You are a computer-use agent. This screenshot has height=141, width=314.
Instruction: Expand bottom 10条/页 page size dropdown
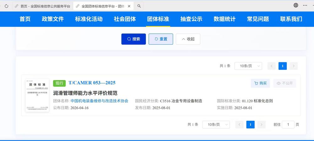point(216,124)
